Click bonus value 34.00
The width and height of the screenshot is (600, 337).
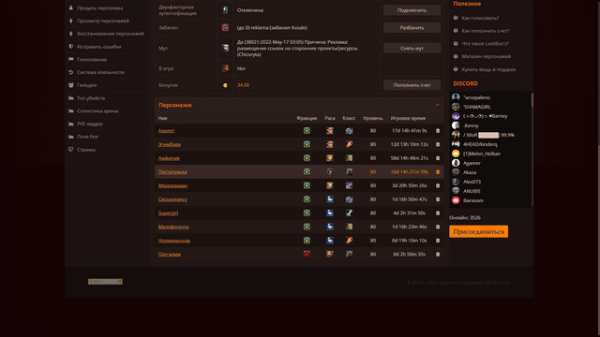tap(244, 85)
